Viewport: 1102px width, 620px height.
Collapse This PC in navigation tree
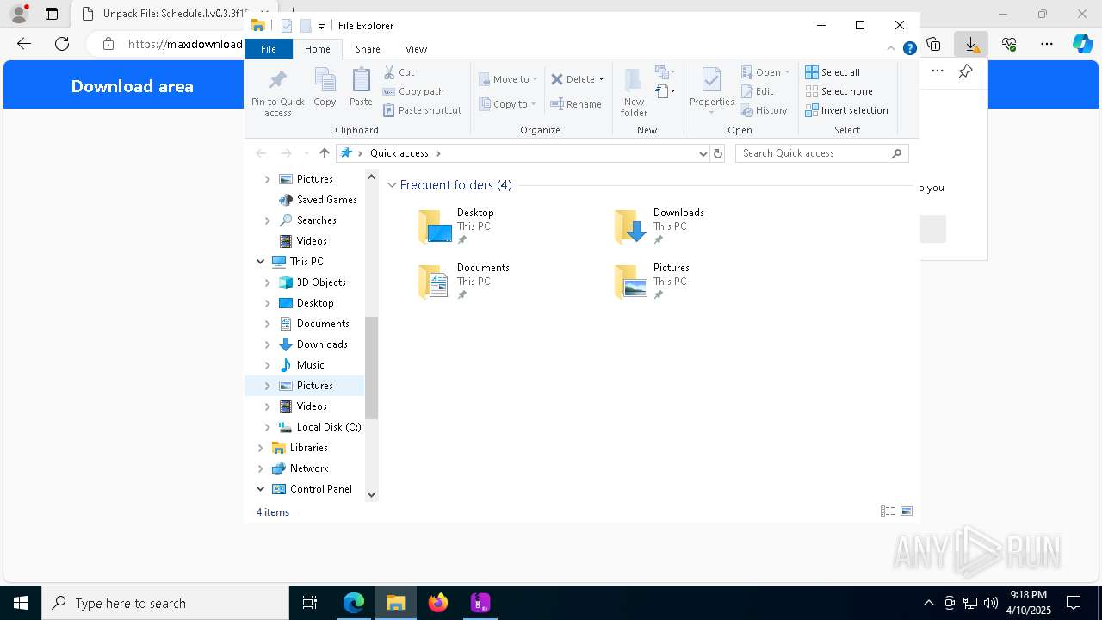click(260, 262)
